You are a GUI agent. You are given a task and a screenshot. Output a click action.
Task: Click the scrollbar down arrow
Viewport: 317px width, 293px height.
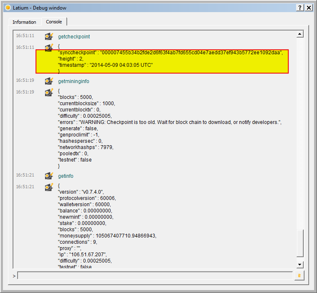[x=300, y=264]
